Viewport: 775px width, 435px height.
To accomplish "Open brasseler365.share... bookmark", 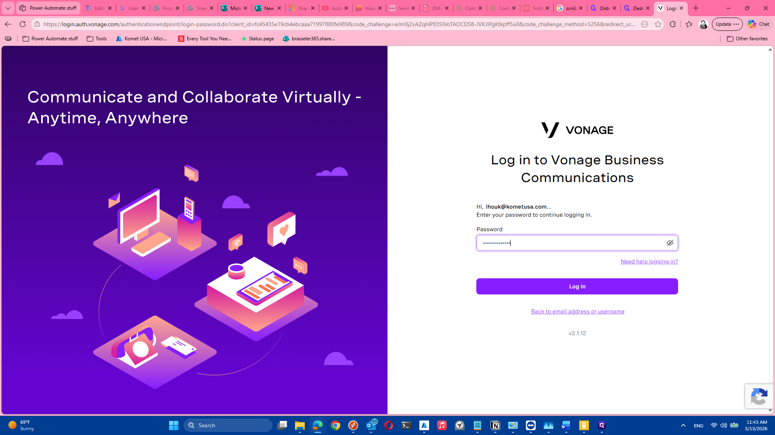I will [309, 39].
